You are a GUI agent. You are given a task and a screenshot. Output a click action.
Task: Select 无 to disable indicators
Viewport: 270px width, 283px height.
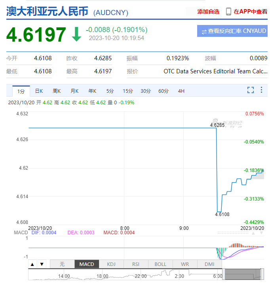click(62, 264)
